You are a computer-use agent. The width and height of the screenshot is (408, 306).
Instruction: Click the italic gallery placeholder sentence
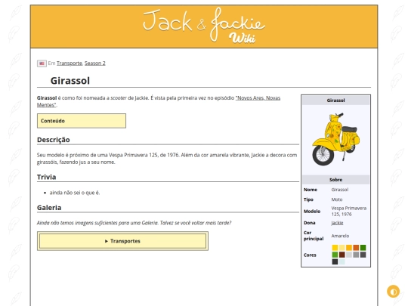tap(134, 223)
